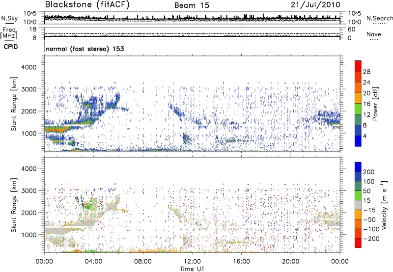Click the "N.Search" legend label

point(379,18)
